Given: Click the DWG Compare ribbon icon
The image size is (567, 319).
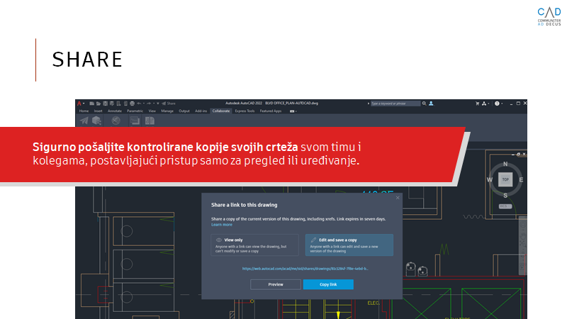Looking at the screenshot, I should [150, 121].
